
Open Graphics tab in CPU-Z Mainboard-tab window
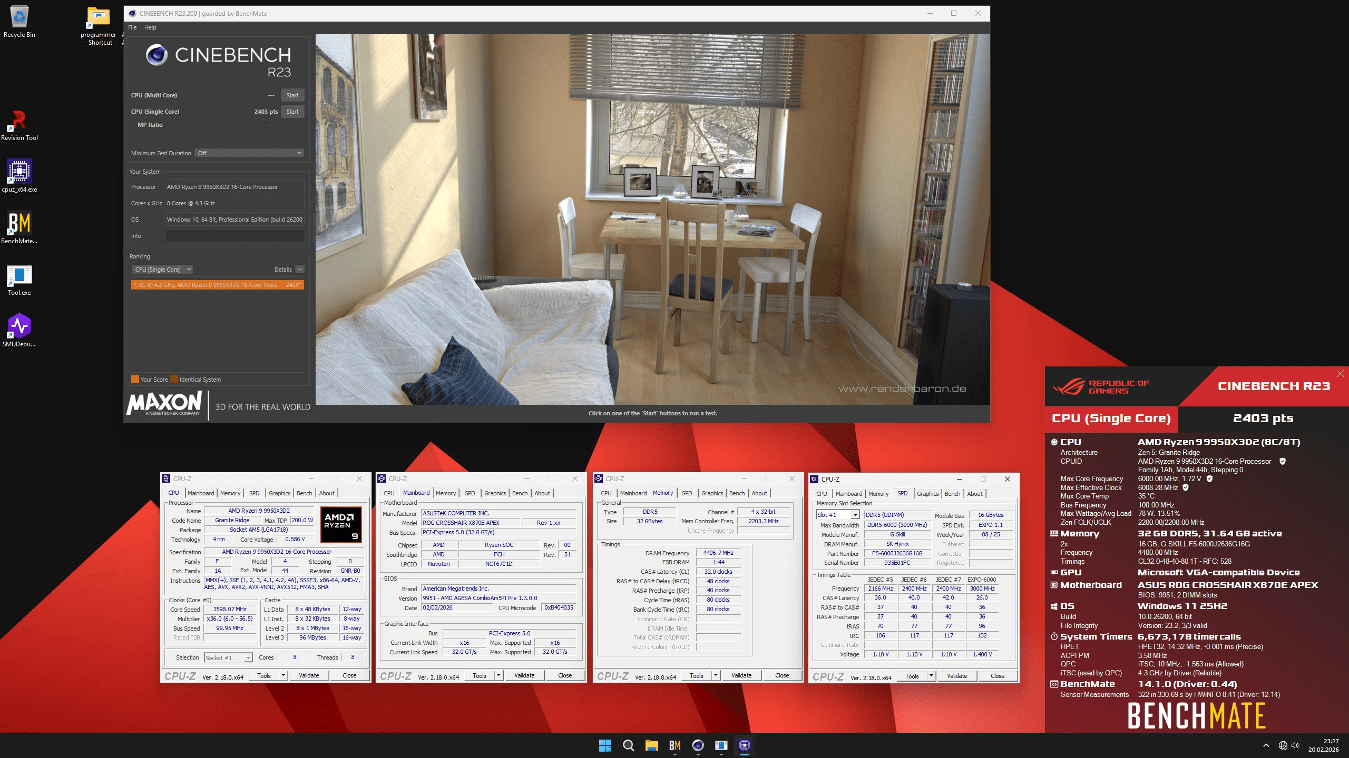495,493
